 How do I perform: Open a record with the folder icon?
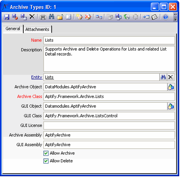coord(60,17)
